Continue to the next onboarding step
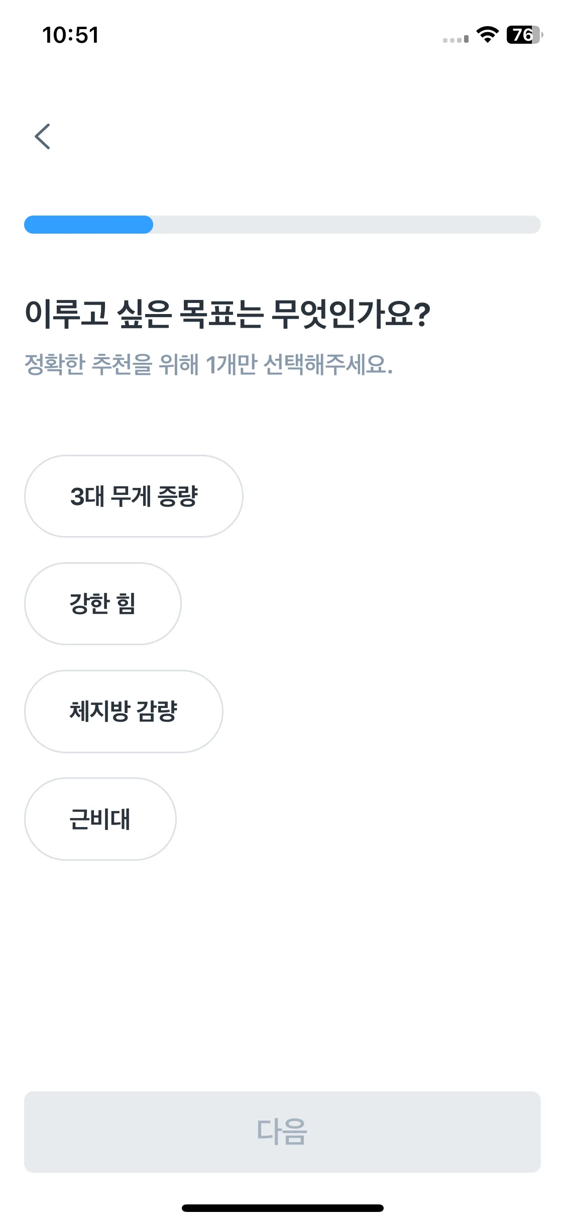Image resolution: width=565 pixels, height=1224 pixels. [282, 1132]
